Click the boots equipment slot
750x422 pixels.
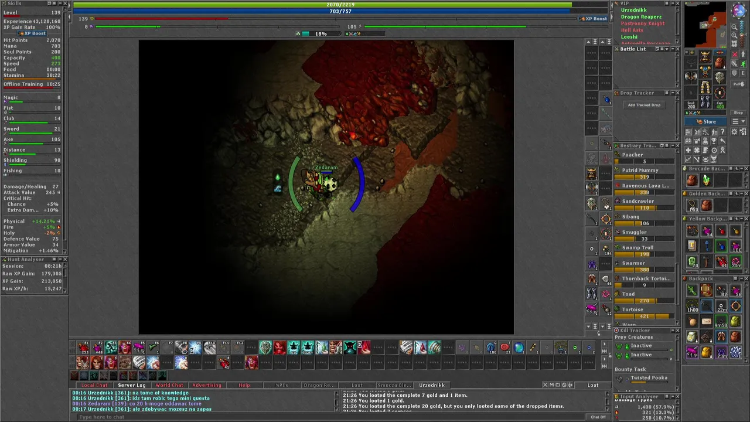coord(705,101)
